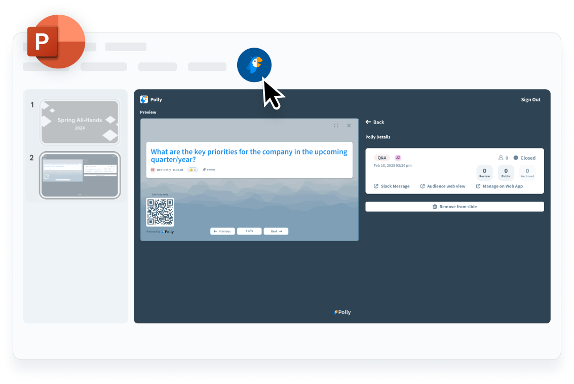Image resolution: width=574 pixels, height=384 pixels.
Task: Click the Closed status indicator
Action: [524, 158]
